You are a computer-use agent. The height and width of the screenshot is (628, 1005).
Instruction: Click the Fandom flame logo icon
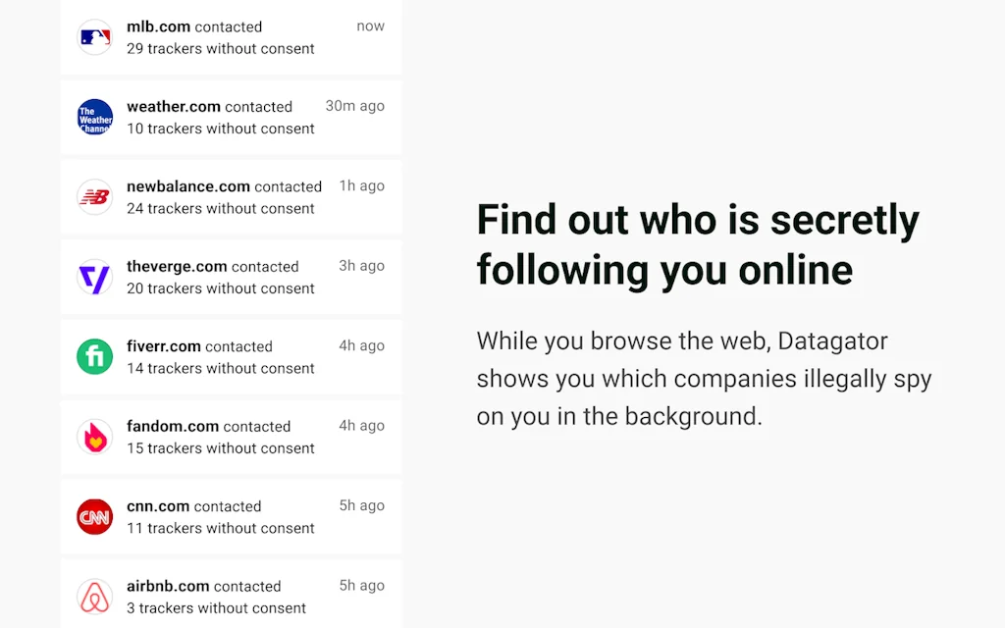(x=94, y=436)
